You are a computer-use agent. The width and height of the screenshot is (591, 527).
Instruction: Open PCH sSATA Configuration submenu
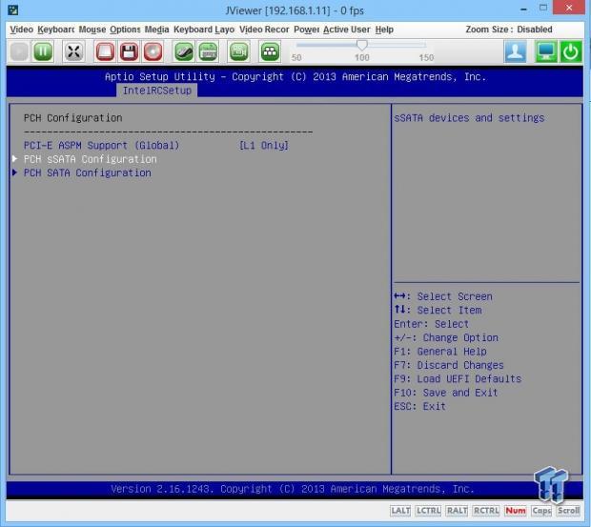point(91,159)
